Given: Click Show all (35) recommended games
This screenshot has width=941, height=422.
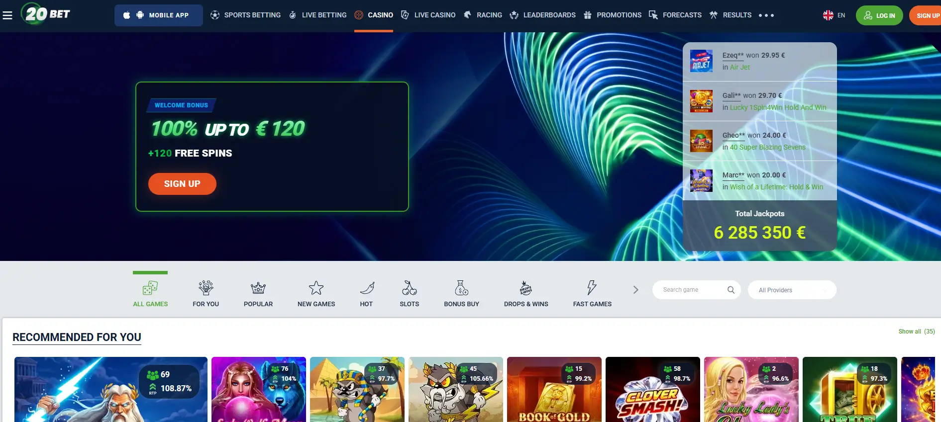Looking at the screenshot, I should (917, 332).
